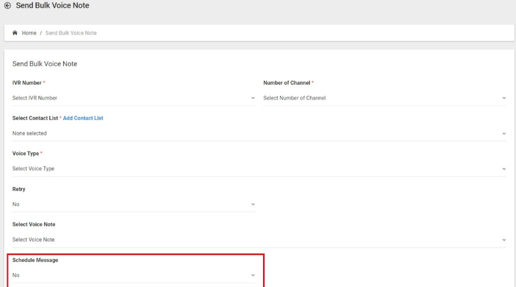
Task: Click the 'Retry' label
Action: click(x=18, y=189)
